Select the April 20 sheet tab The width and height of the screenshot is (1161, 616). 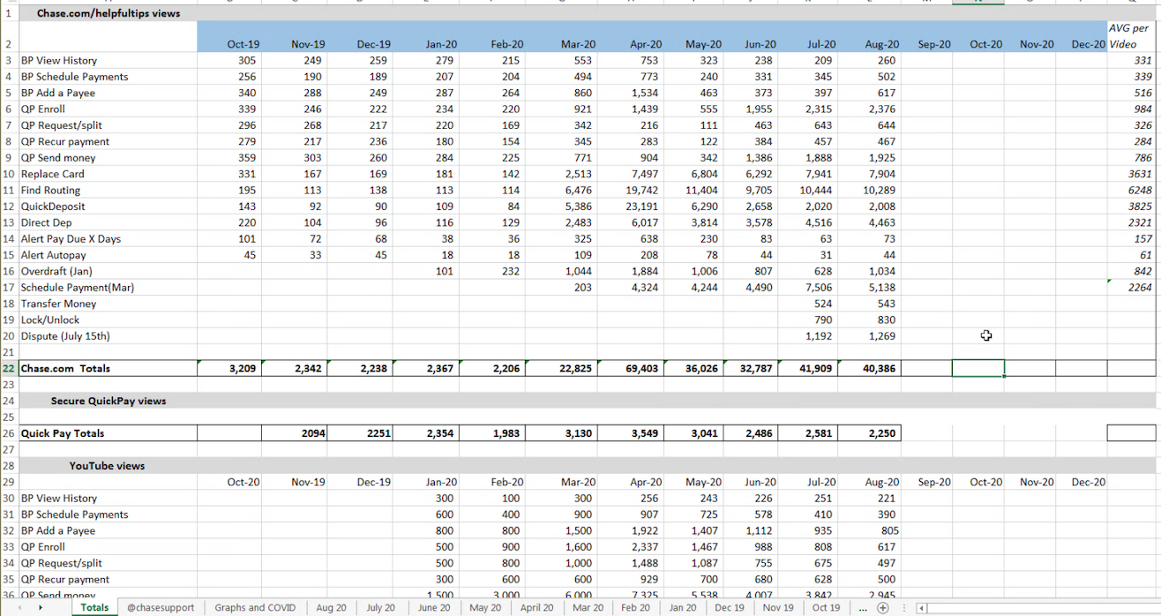point(536,607)
